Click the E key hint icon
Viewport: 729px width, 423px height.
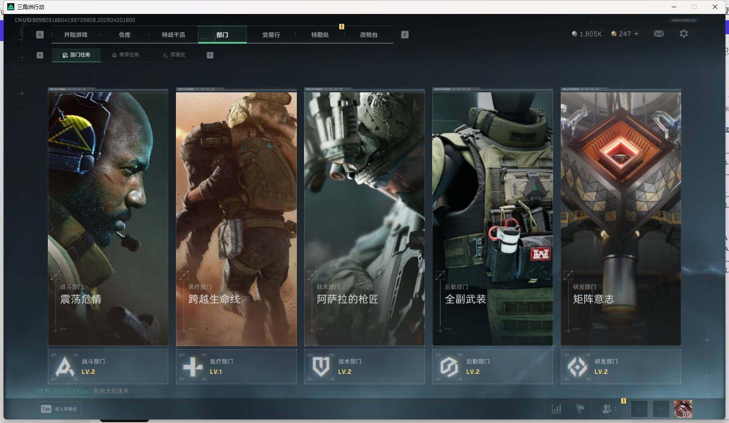(405, 35)
